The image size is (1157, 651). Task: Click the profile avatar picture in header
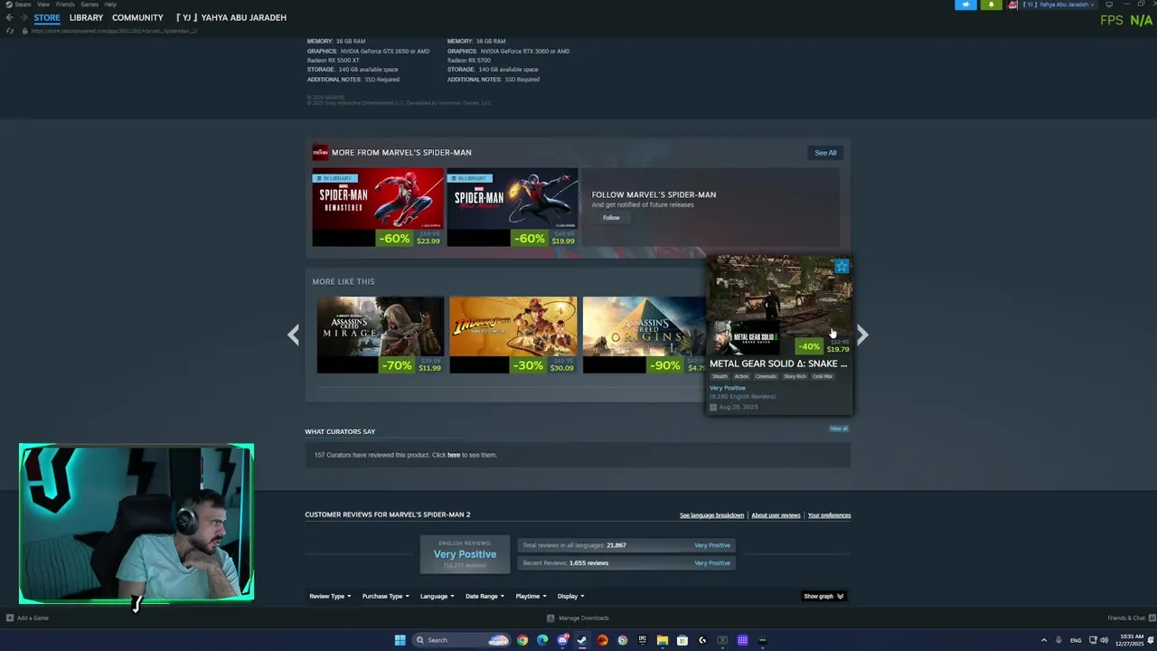click(x=1012, y=5)
